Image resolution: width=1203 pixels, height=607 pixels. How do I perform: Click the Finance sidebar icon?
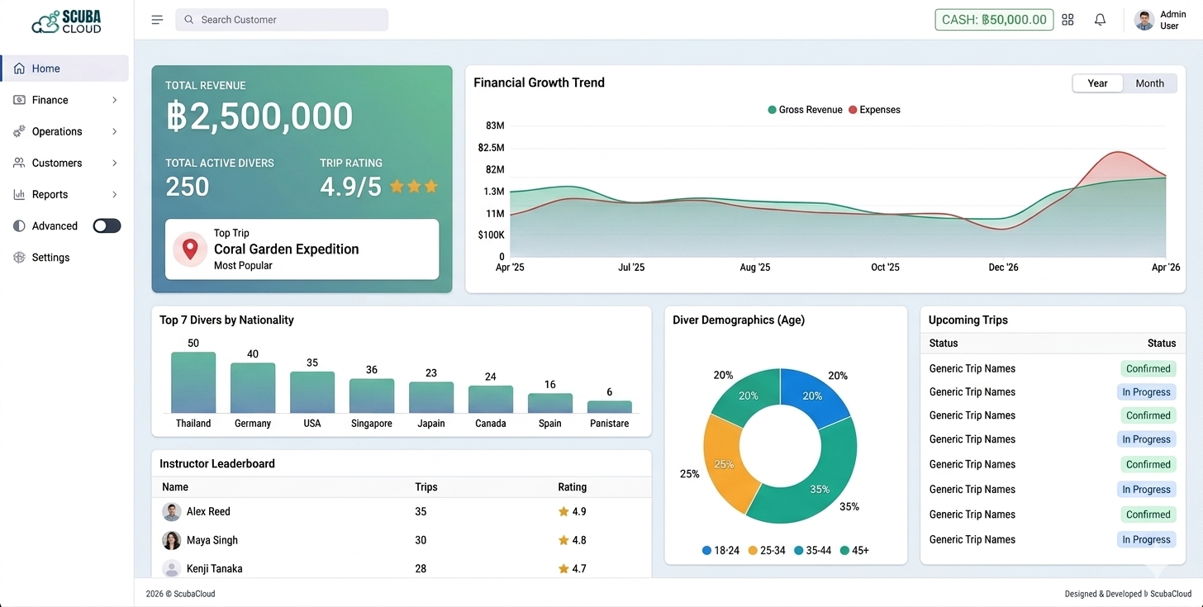coord(20,100)
